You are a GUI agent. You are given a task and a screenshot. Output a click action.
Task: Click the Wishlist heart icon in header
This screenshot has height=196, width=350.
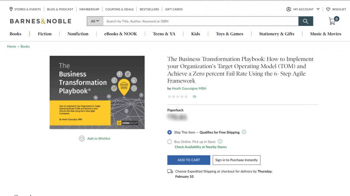(x=328, y=9)
